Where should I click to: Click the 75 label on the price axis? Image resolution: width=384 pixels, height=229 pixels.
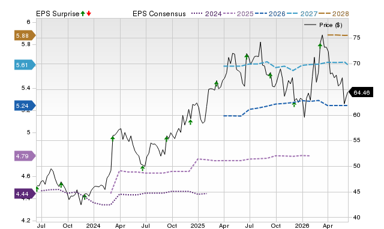pos(356,37)
